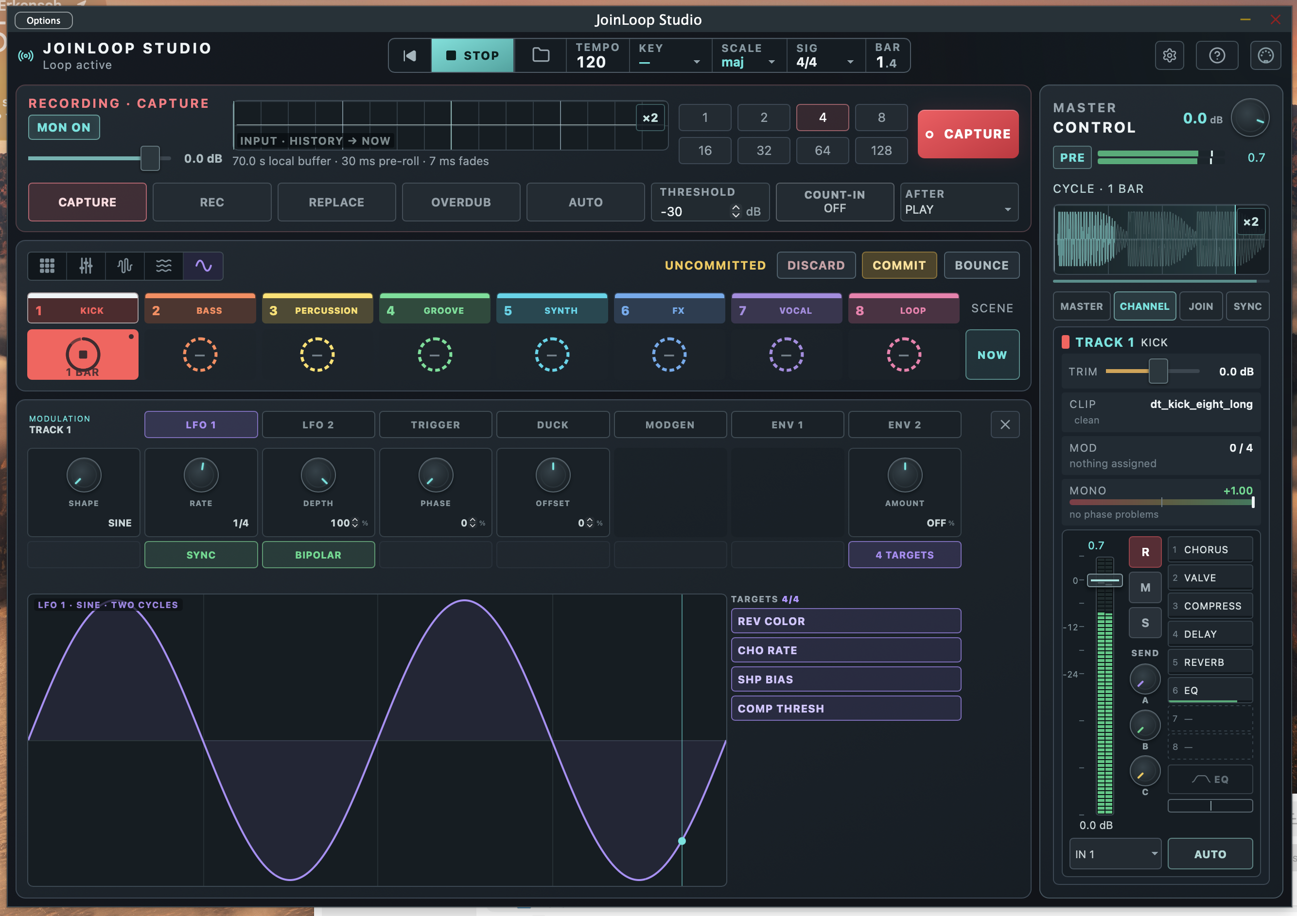This screenshot has height=916, width=1297.
Task: Click the TRIM slider handle
Action: [x=1158, y=372]
